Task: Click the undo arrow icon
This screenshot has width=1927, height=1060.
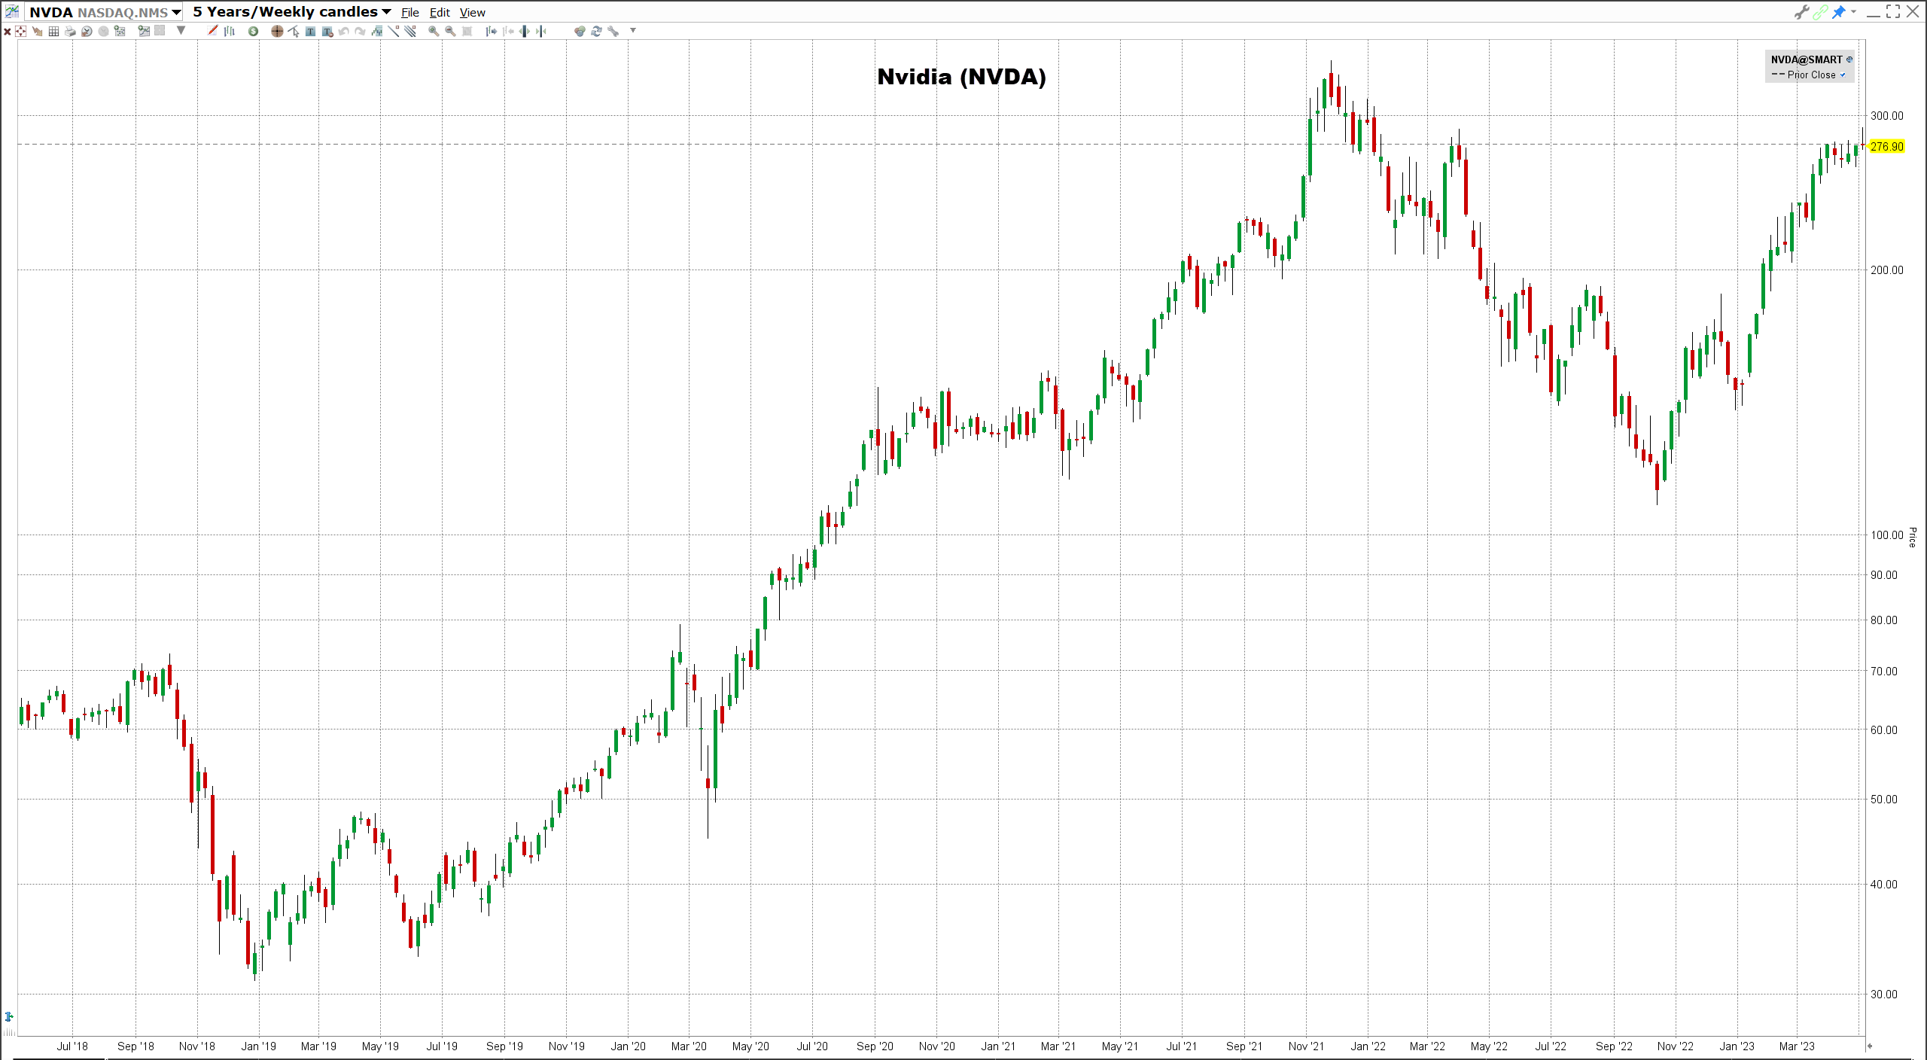Action: pos(344,32)
